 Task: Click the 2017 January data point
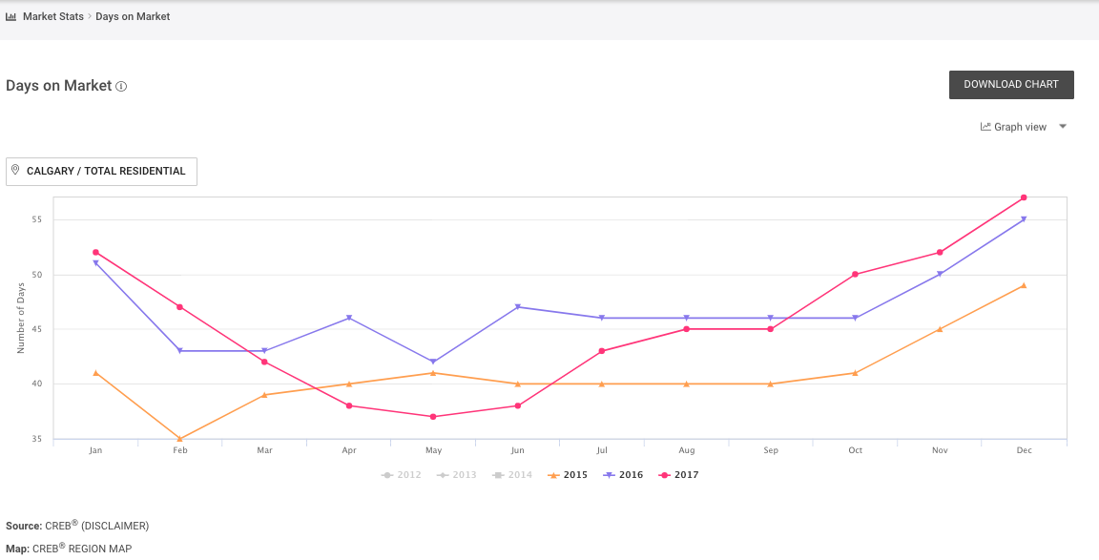[x=95, y=252]
